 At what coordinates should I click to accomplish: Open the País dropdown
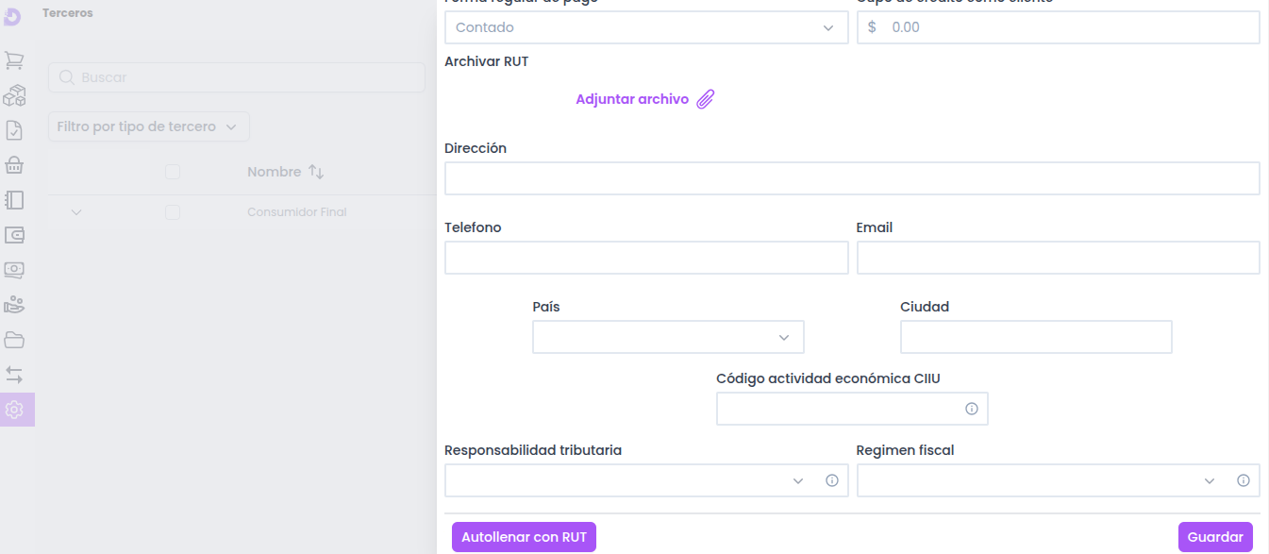coord(668,337)
